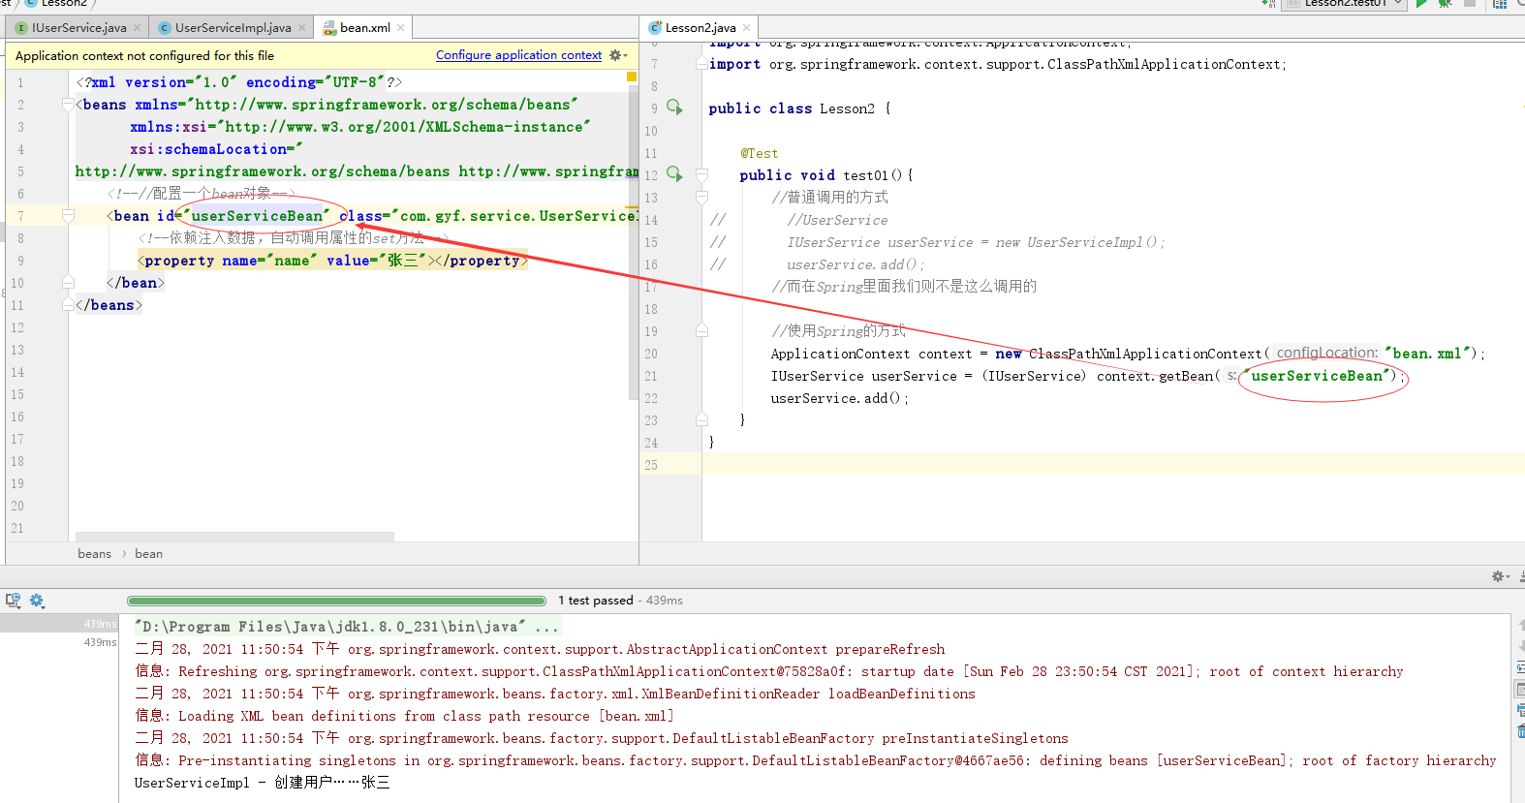Collapse the bean tag fold on line 7

coord(68,216)
